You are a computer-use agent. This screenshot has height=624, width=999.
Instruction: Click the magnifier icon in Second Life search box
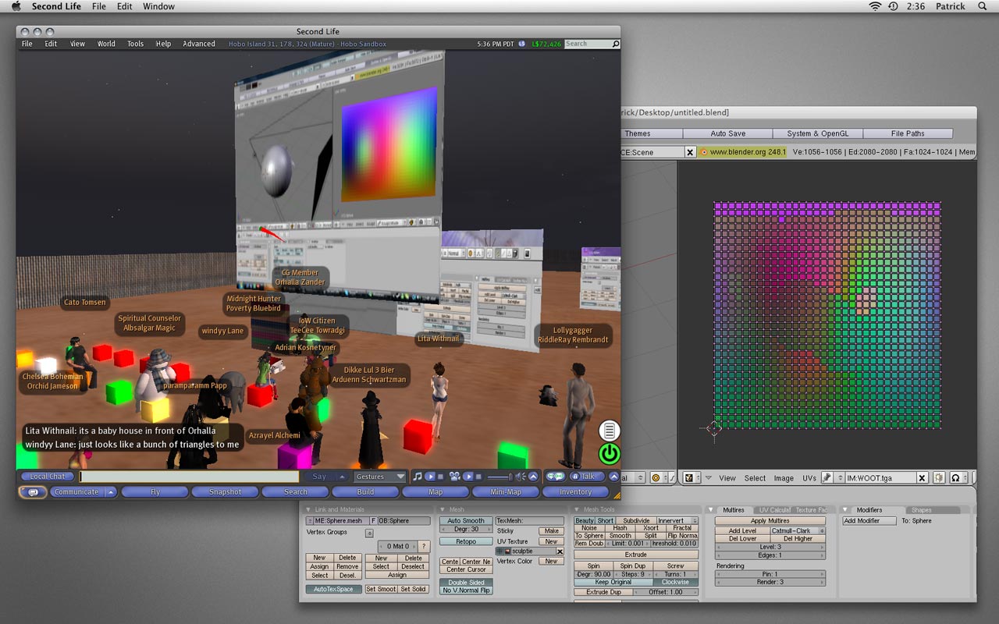[616, 44]
